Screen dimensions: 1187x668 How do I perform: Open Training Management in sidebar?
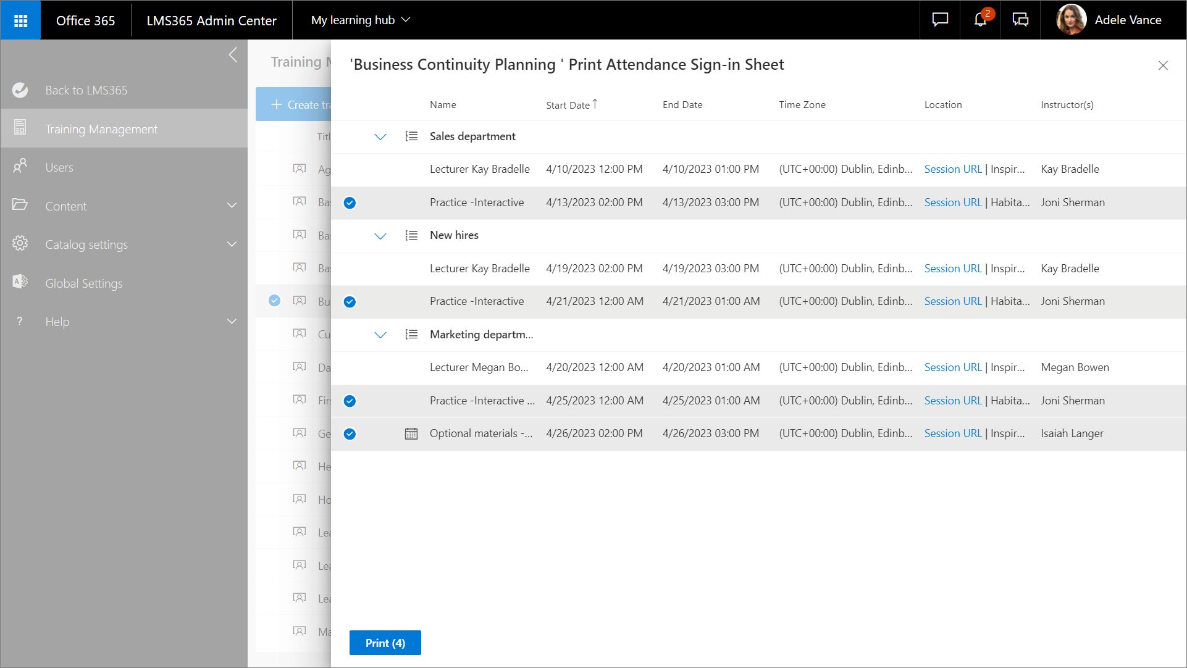point(101,129)
